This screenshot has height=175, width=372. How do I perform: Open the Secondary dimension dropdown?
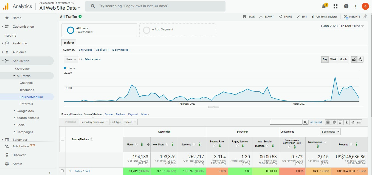coord(94,122)
